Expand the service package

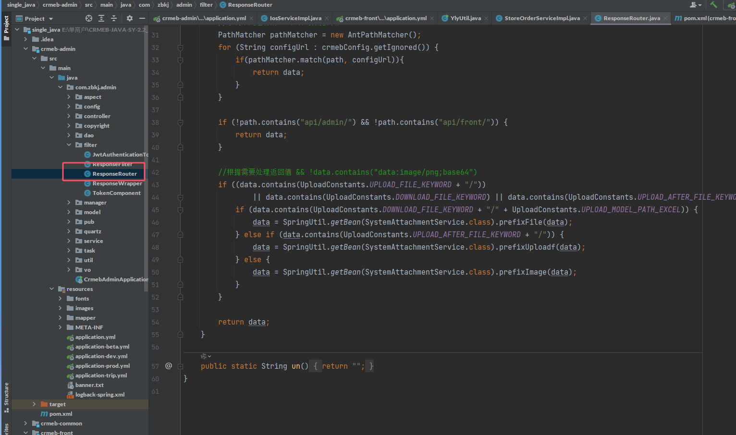pyautogui.click(x=69, y=241)
